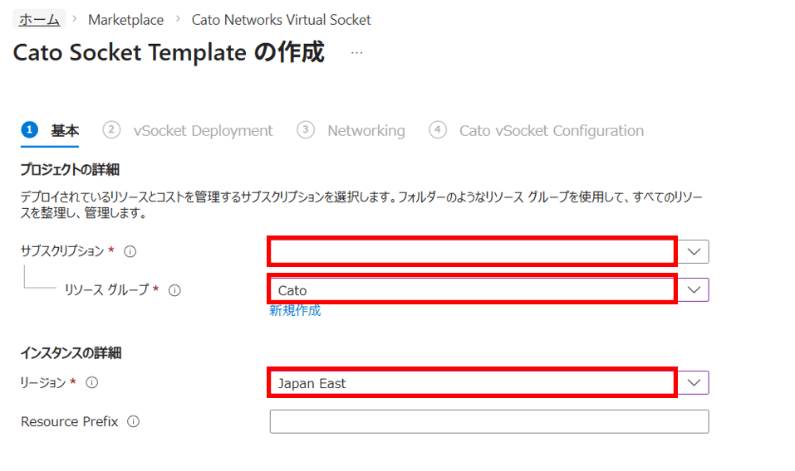Click the step 1 circle icon
Viewport: 795px width, 471px height.
30,130
